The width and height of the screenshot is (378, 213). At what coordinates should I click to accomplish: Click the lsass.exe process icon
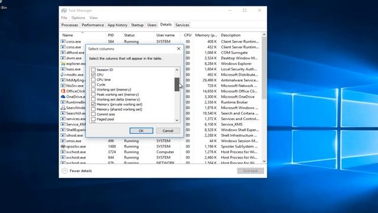pyautogui.click(x=63, y=69)
